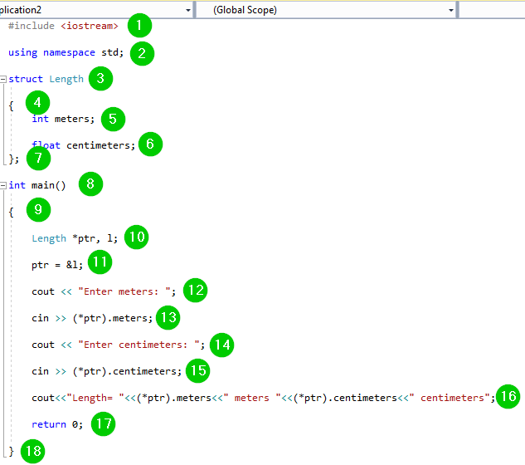
Task: Collapse the int main() function block
Action: (4, 185)
